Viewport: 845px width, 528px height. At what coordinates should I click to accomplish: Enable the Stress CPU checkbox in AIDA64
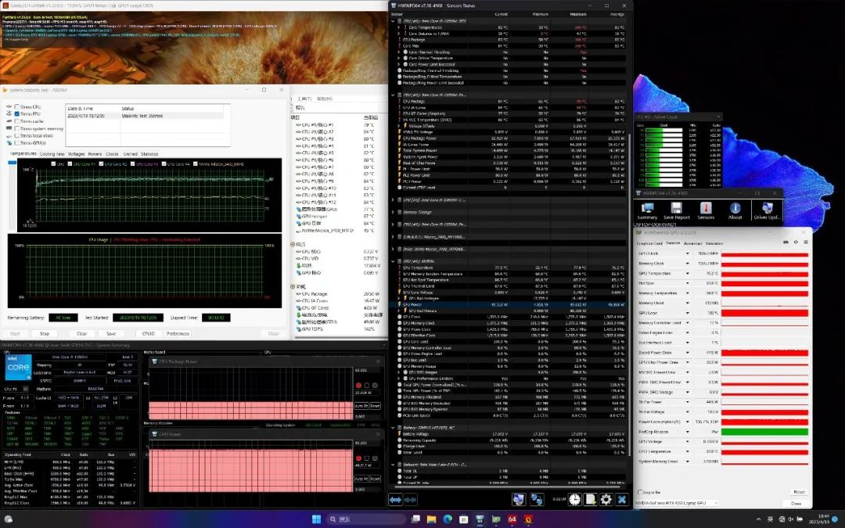click(17, 107)
